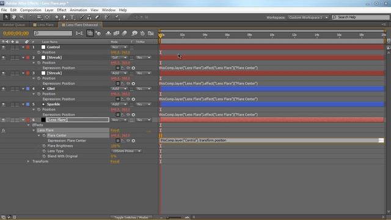Click Control layer's Position stopwatch
This screenshot has width=391, height=220.
(x=38, y=53)
